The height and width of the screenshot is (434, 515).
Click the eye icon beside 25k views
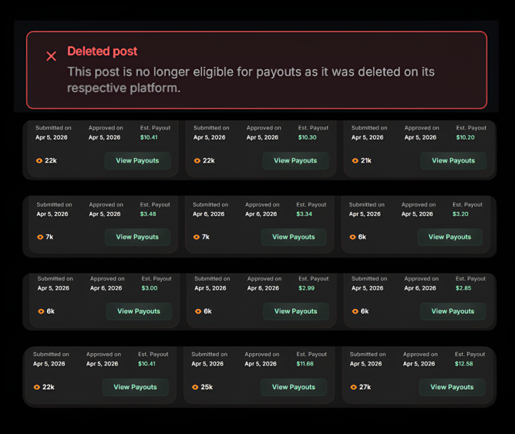[x=195, y=387]
